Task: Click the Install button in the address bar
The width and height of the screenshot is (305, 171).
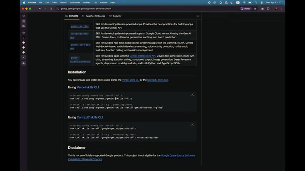Action: point(246,9)
